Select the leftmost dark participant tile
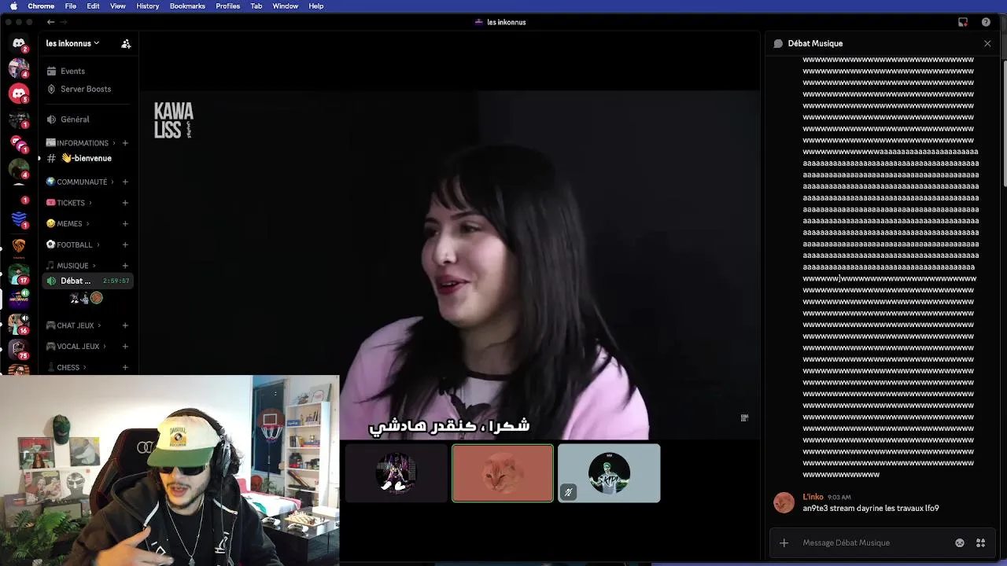This screenshot has height=566, width=1007. click(x=397, y=472)
